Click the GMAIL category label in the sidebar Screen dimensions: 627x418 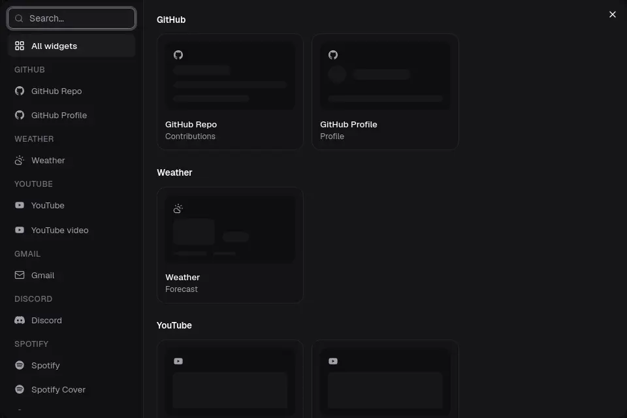click(27, 254)
